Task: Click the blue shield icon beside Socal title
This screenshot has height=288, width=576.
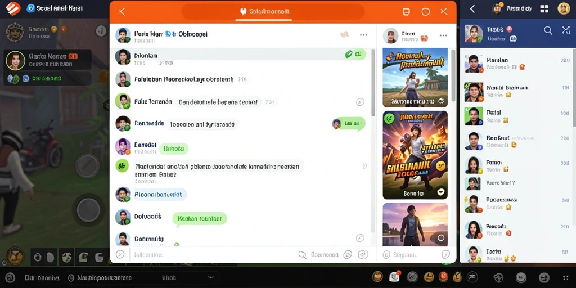Action: click(31, 8)
